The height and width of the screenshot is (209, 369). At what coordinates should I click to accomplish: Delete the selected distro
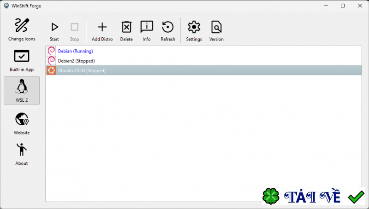coord(126,31)
